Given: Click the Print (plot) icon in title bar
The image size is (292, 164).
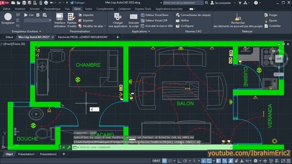Looking at the screenshot, I should [x=46, y=3].
